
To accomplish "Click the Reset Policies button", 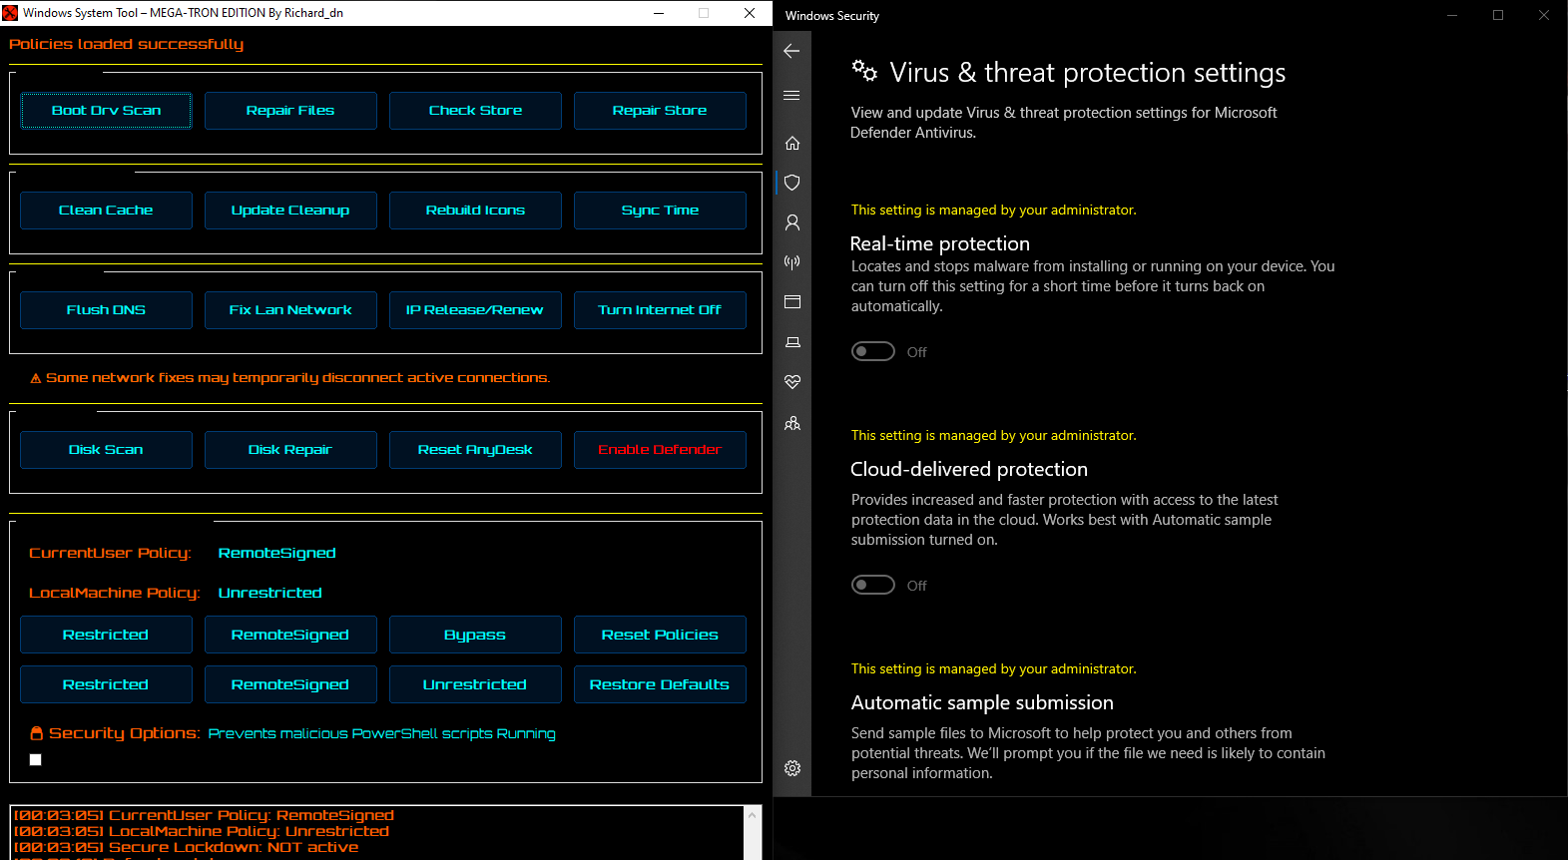I will coord(660,635).
